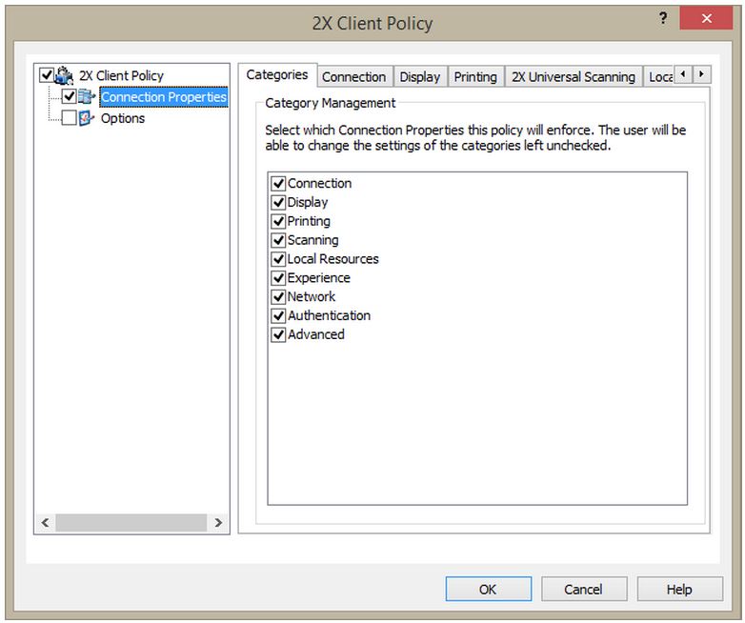Open the 2X Universal Scanning tab
Screen dimensions: 745x623
[573, 76]
